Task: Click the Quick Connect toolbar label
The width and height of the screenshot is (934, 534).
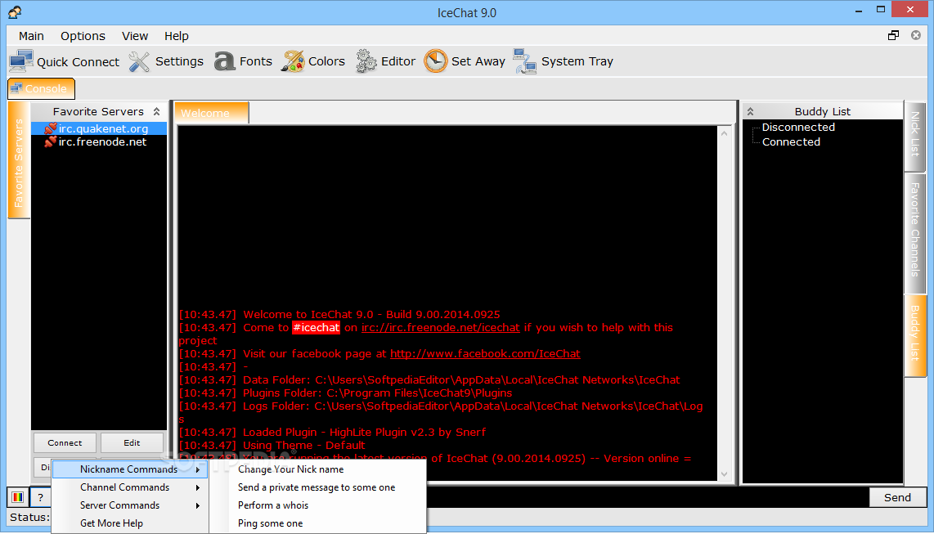Action: (x=78, y=62)
